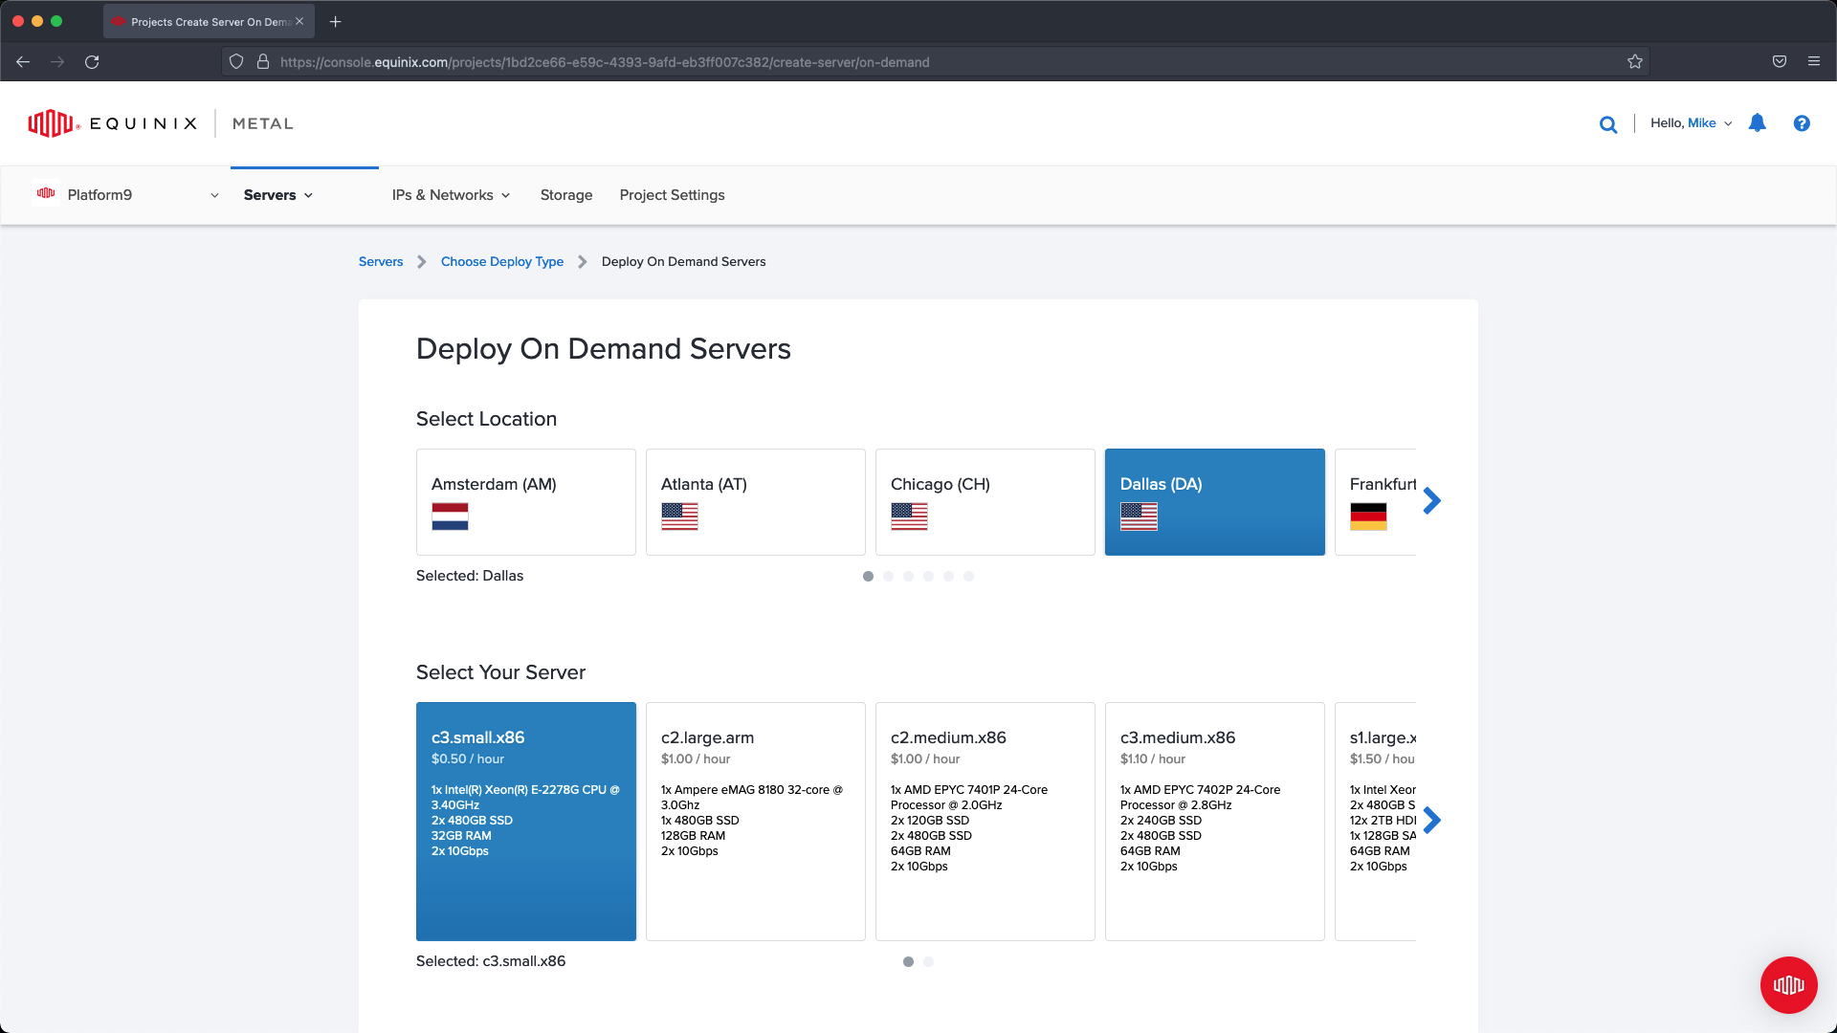
Task: Jump to second server carousel dot
Action: click(x=928, y=961)
